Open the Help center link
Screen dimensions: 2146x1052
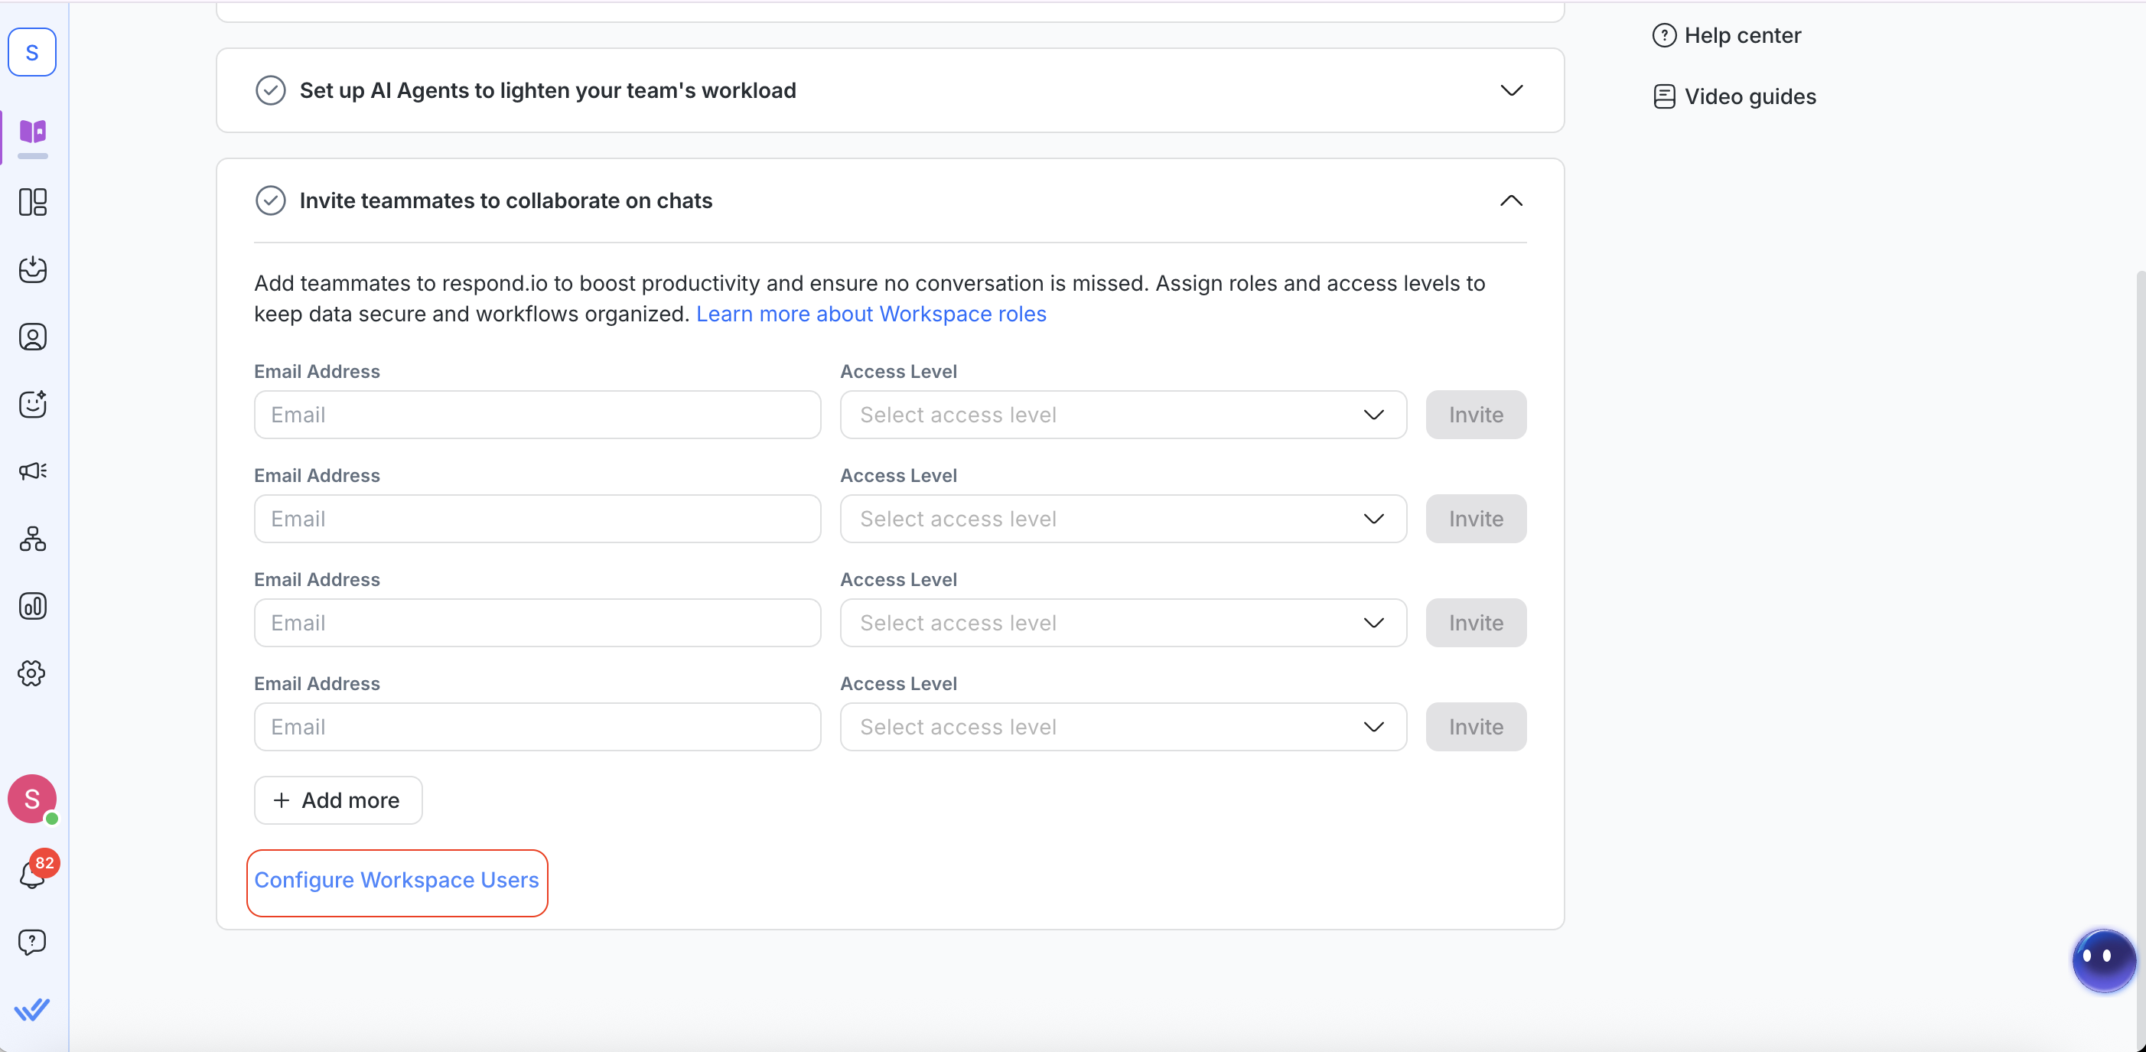point(1741,36)
